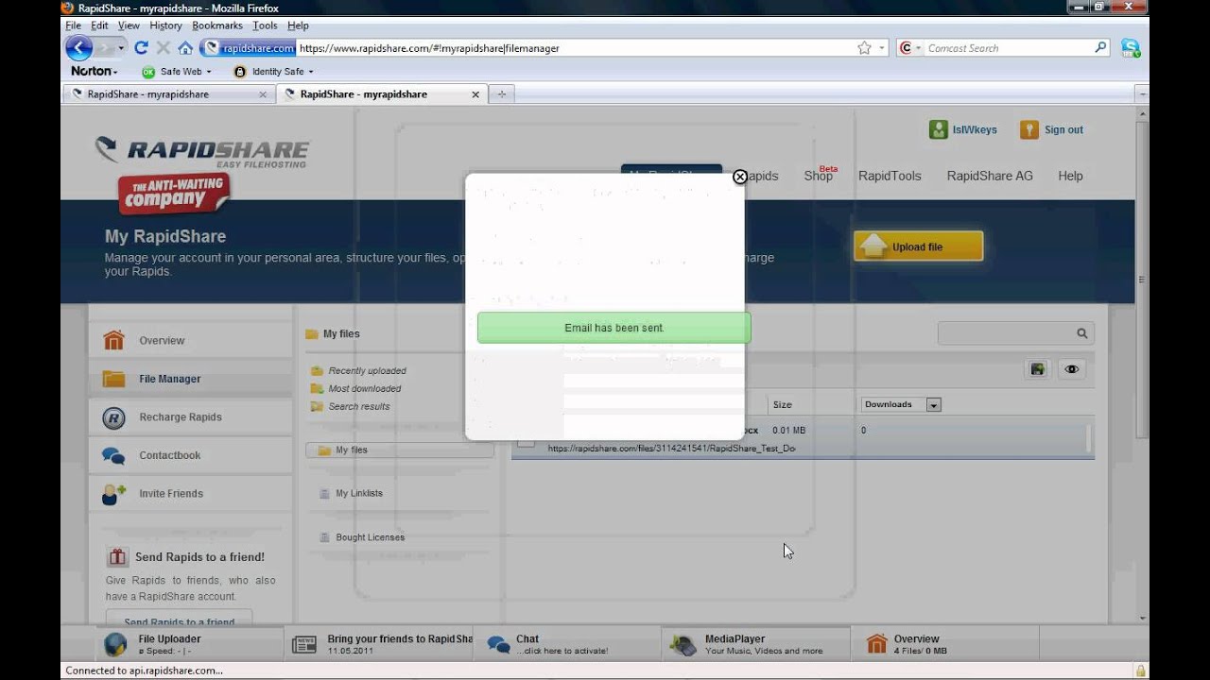This screenshot has width=1210, height=680.
Task: Open the File Uploader globe icon
Action: (x=115, y=645)
